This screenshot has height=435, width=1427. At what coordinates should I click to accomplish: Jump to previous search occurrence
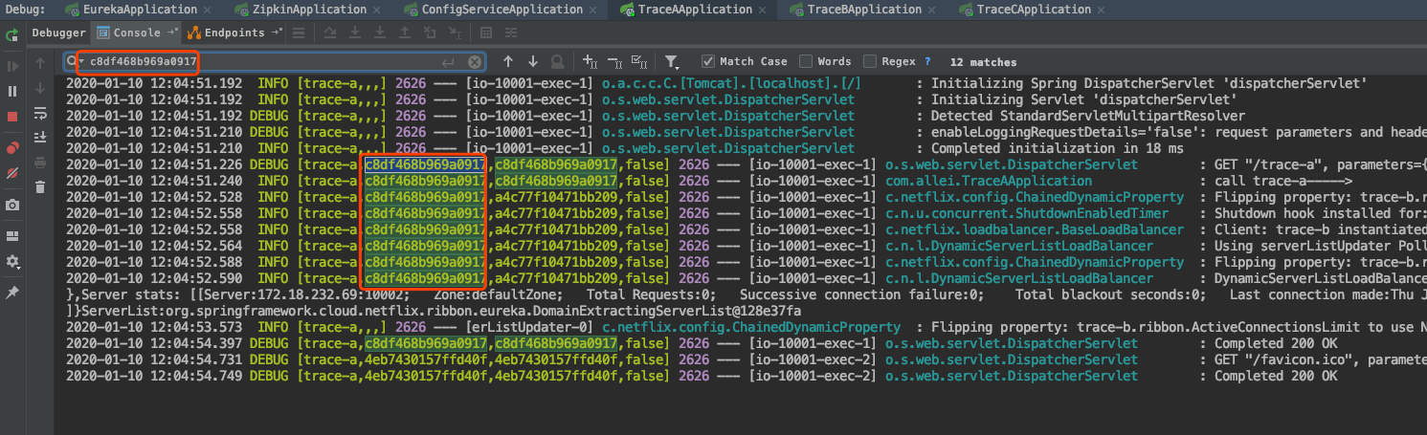507,61
